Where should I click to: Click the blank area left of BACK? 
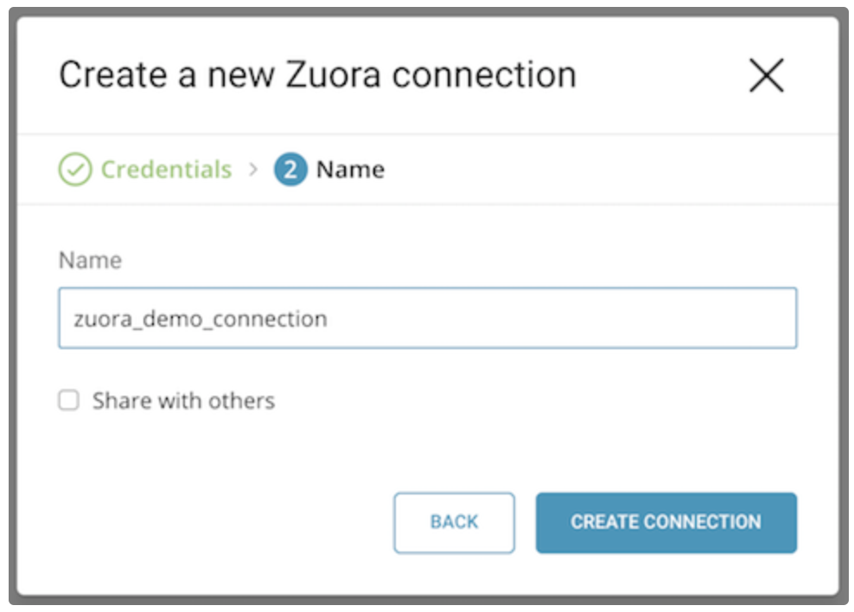click(216, 522)
